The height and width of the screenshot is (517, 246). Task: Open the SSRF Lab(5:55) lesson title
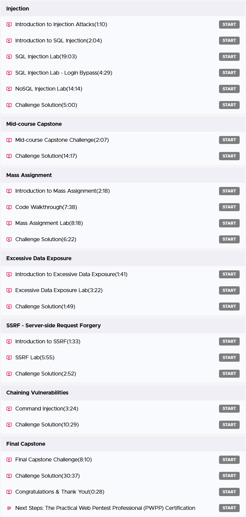35,358
